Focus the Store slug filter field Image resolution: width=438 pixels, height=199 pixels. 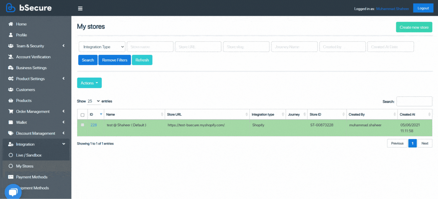(246, 47)
